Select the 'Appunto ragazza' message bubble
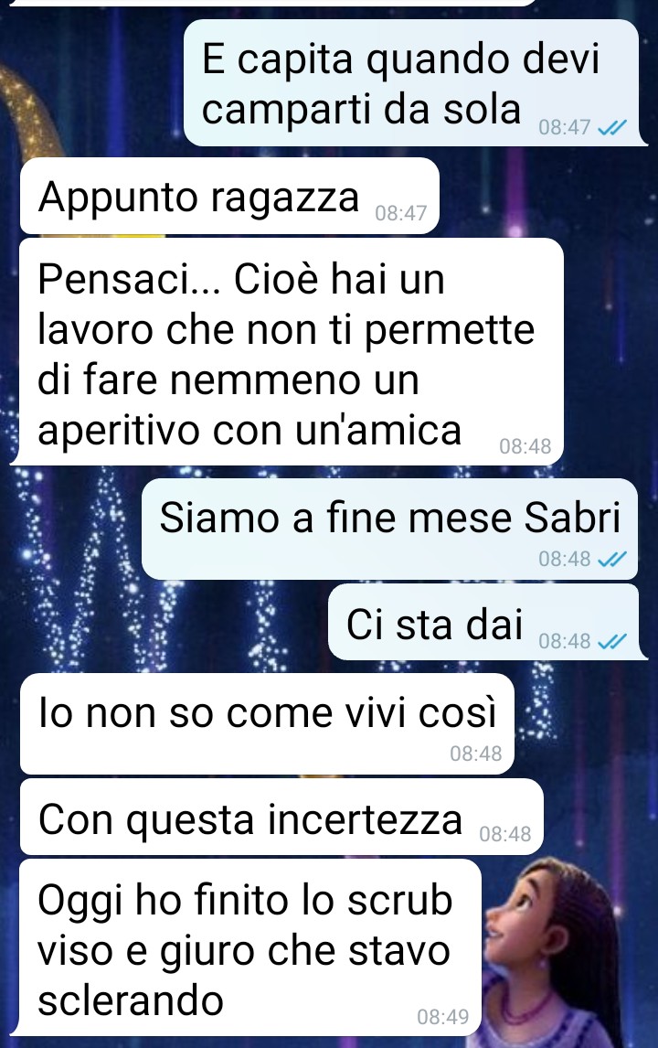Screen dimensions: 658x1048 coord(229,197)
